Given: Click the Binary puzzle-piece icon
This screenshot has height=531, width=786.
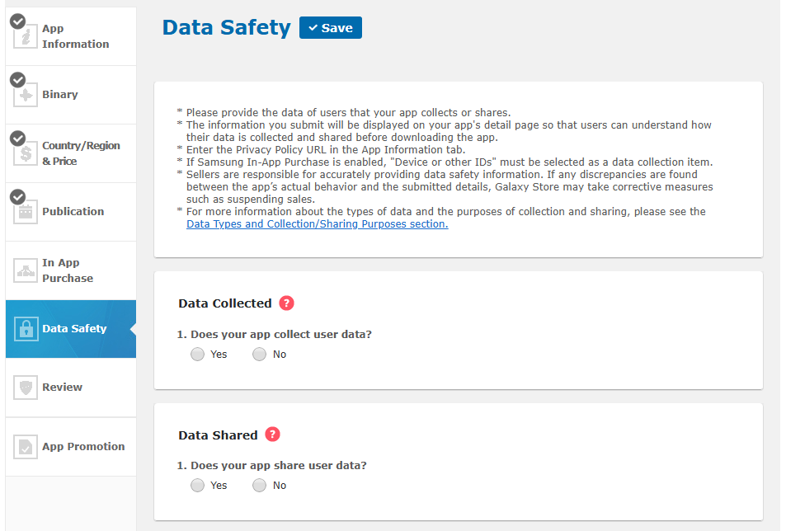Looking at the screenshot, I should (26, 95).
